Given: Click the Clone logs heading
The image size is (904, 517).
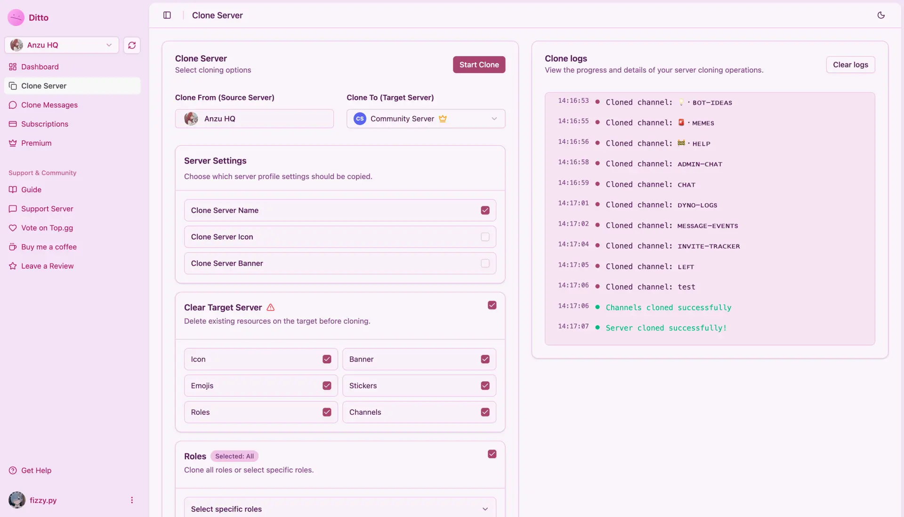Looking at the screenshot, I should 565,58.
